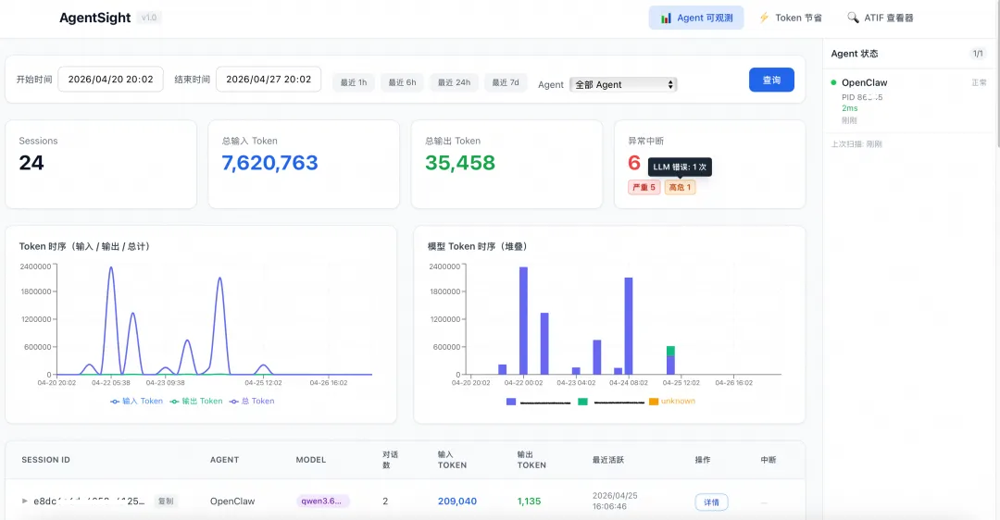The height and width of the screenshot is (520, 1000).
Task: Click the AgentSight logo title
Action: [x=95, y=18]
